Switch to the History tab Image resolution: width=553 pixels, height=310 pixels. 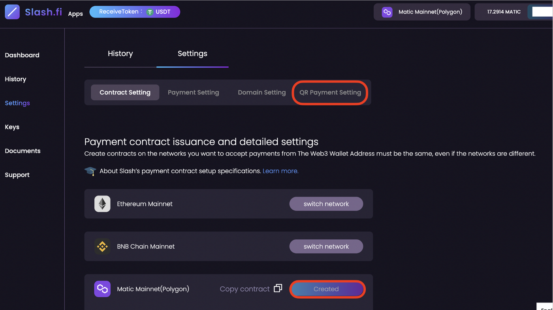[x=120, y=53]
